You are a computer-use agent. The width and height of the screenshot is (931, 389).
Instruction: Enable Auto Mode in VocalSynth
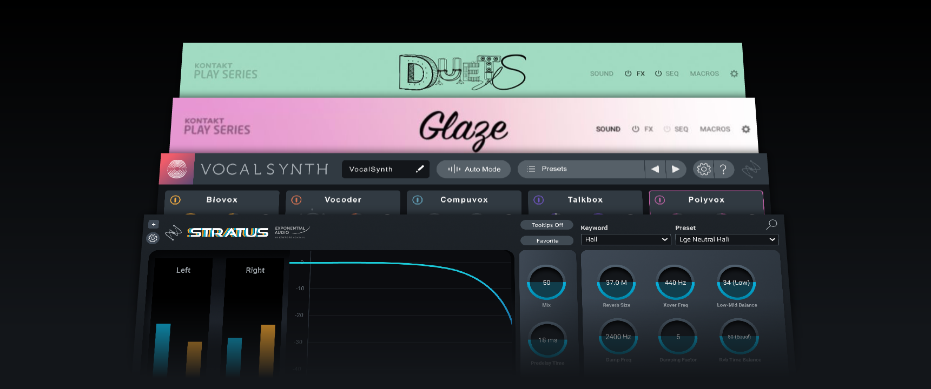[x=473, y=169]
